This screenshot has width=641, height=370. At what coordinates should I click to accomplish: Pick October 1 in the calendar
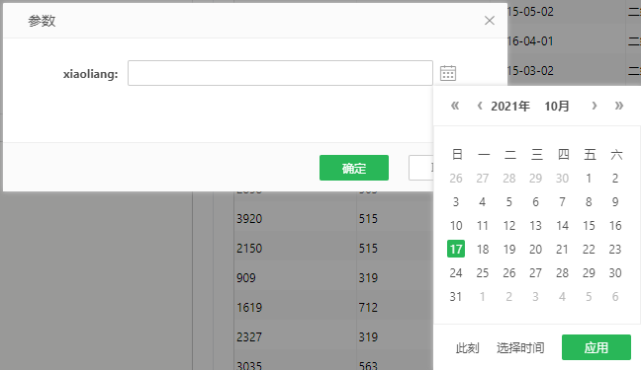pos(589,179)
